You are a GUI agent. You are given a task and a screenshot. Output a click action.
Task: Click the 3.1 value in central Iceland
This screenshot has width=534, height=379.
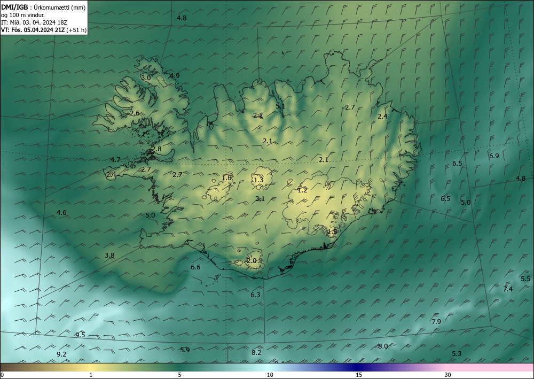click(x=260, y=199)
